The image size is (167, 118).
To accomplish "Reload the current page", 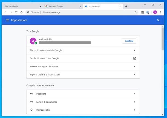I will click(16, 12).
